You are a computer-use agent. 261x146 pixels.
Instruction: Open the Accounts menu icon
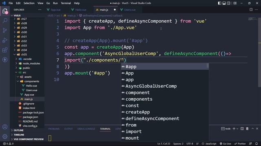click(5, 127)
